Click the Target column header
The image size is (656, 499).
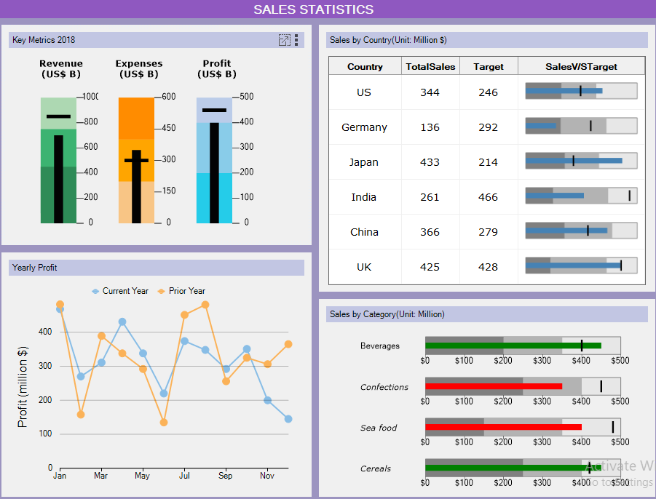click(x=489, y=66)
